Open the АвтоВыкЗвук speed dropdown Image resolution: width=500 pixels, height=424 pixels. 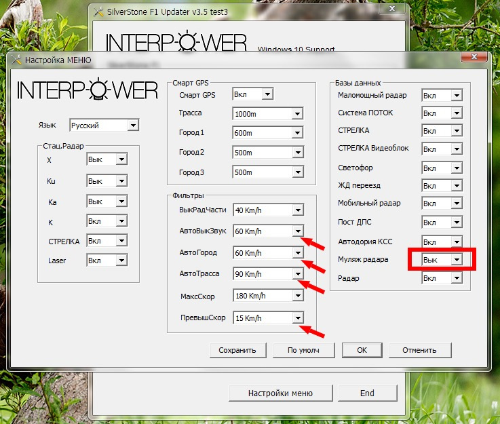(268, 231)
